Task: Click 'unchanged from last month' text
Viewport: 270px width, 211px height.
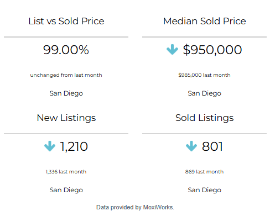Action: pos(66,75)
